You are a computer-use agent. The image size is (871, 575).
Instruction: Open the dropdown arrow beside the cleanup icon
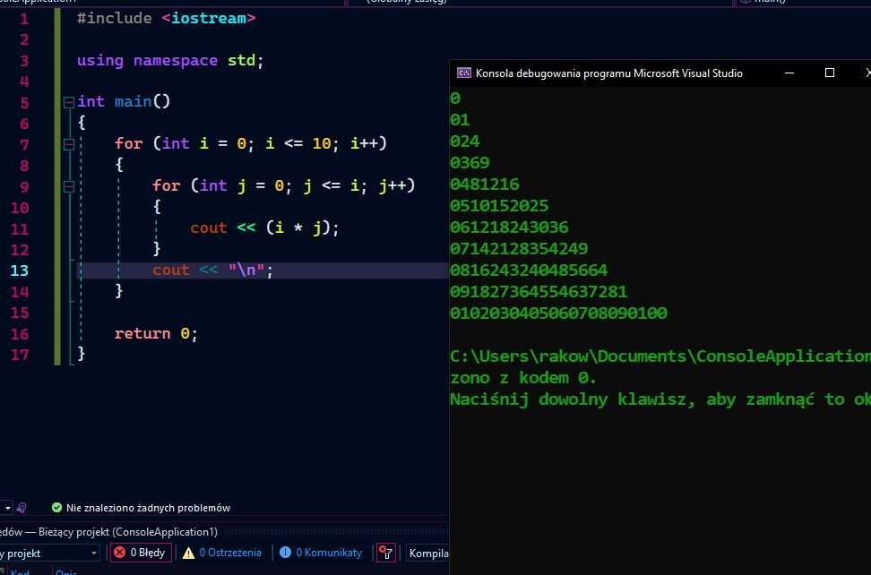tap(7, 508)
